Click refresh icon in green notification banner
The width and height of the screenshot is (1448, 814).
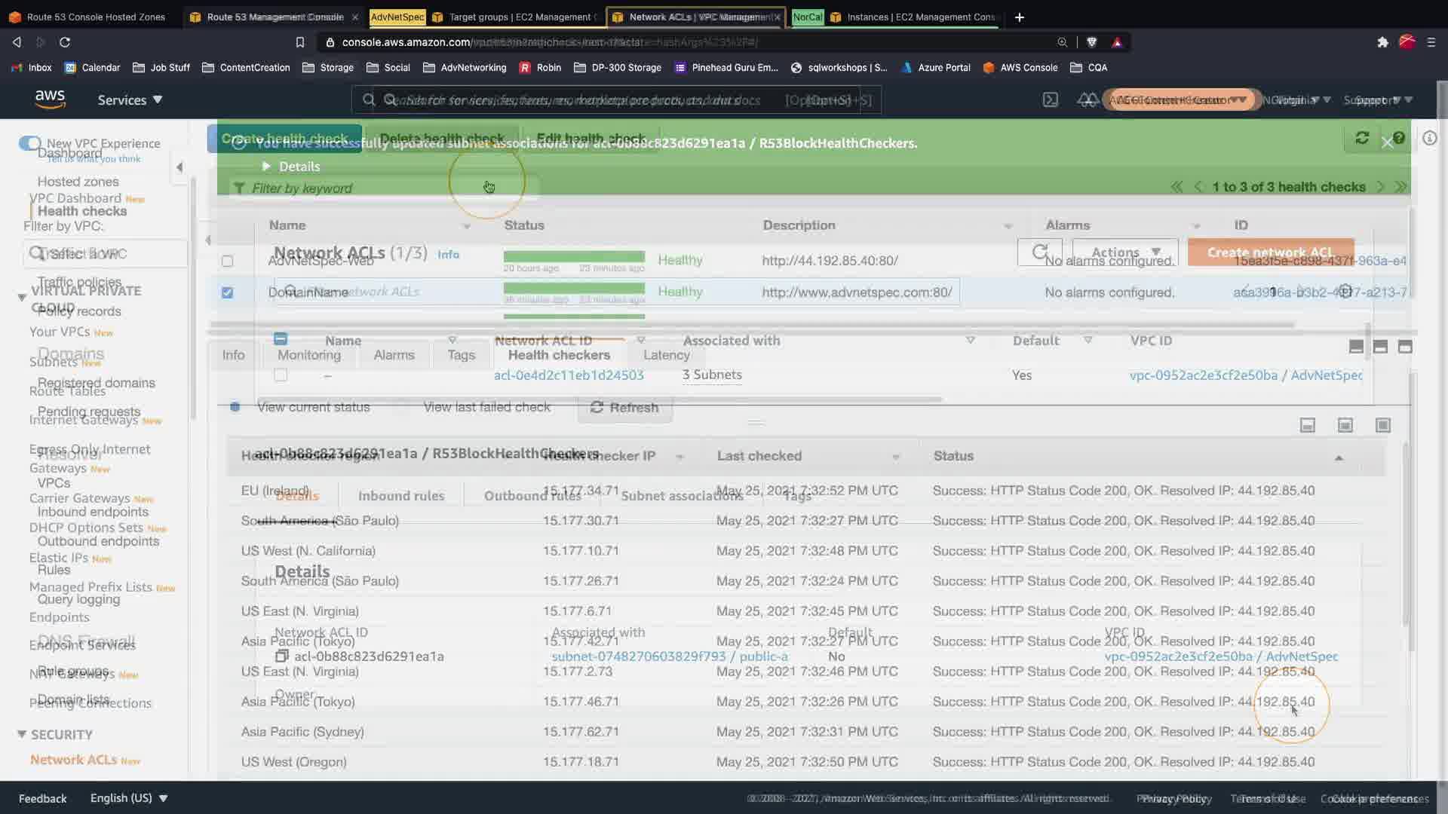[x=1362, y=138]
